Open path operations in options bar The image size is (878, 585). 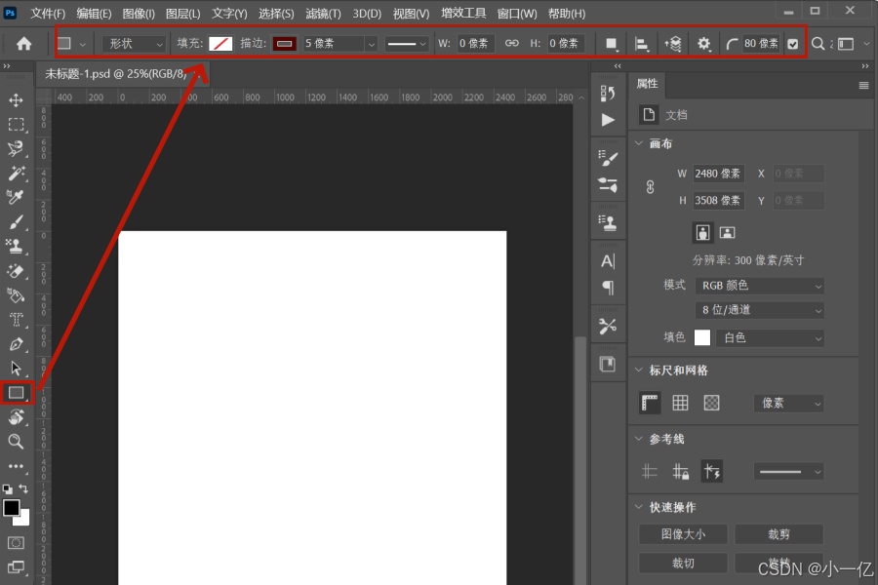click(x=612, y=44)
